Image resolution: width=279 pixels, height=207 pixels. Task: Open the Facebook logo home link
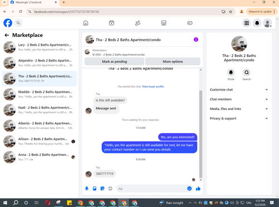pyautogui.click(x=8, y=23)
